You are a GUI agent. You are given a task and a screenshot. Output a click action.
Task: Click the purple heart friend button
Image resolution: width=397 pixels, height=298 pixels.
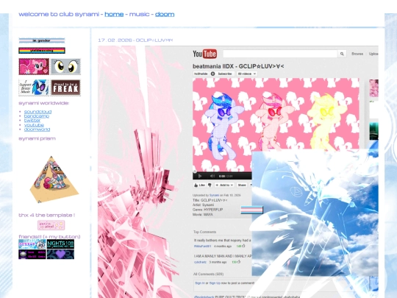coord(60,255)
